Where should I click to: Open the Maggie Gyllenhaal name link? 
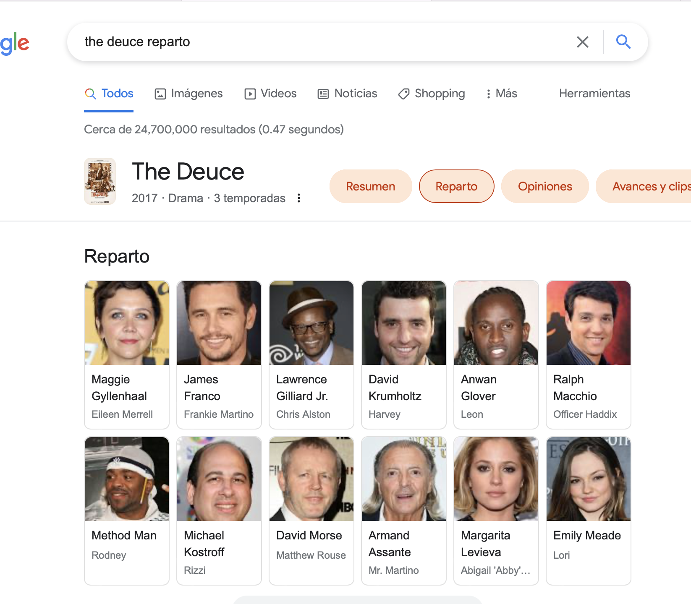coord(119,388)
